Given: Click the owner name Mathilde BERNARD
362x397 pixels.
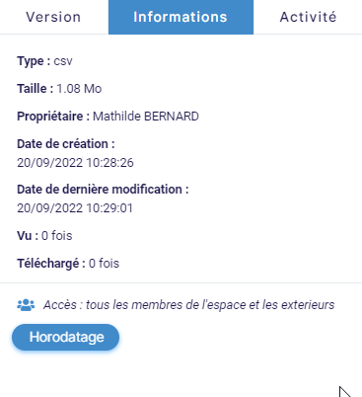Looking at the screenshot, I should click(146, 117).
